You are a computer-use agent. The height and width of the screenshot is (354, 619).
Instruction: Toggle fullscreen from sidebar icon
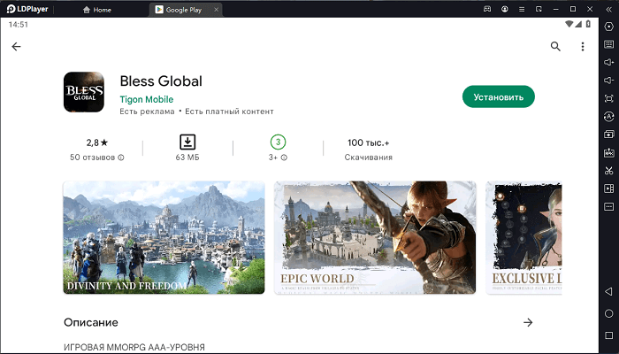click(608, 98)
